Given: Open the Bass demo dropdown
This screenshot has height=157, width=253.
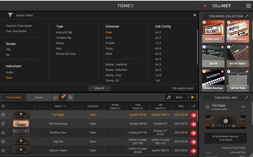Looking at the screenshot, I should click(188, 97).
